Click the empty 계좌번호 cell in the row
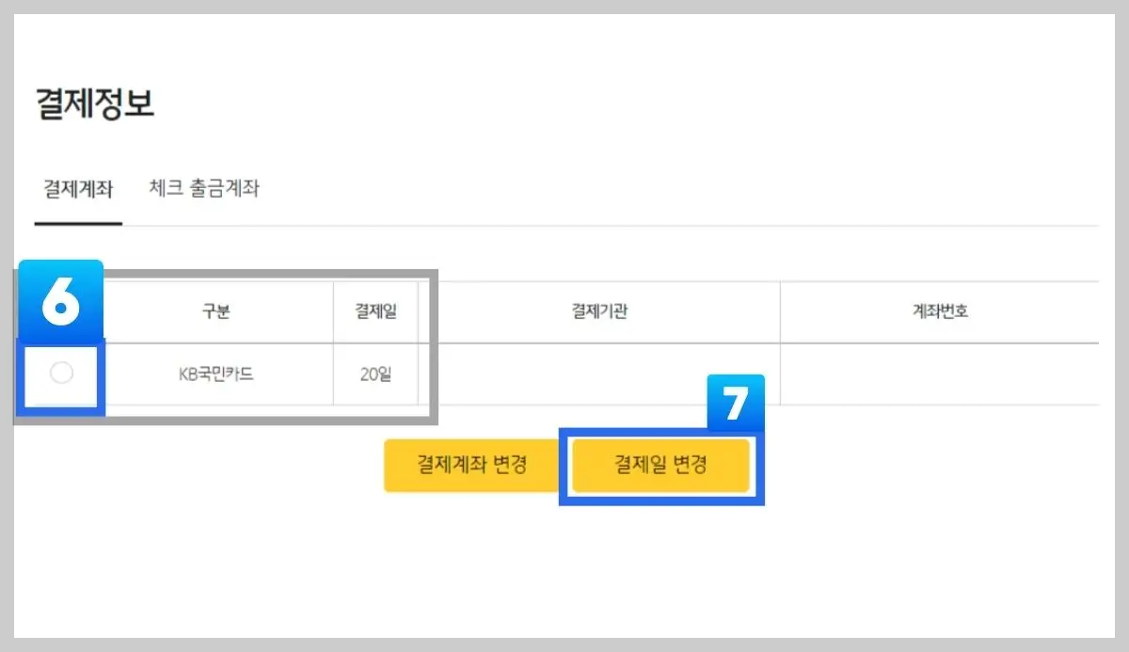This screenshot has width=1129, height=652. coord(939,374)
